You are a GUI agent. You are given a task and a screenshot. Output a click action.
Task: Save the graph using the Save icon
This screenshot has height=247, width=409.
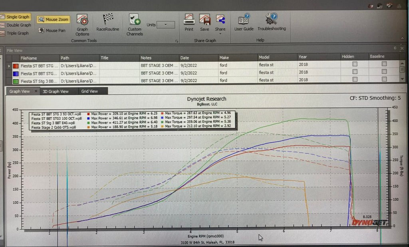tap(204, 23)
